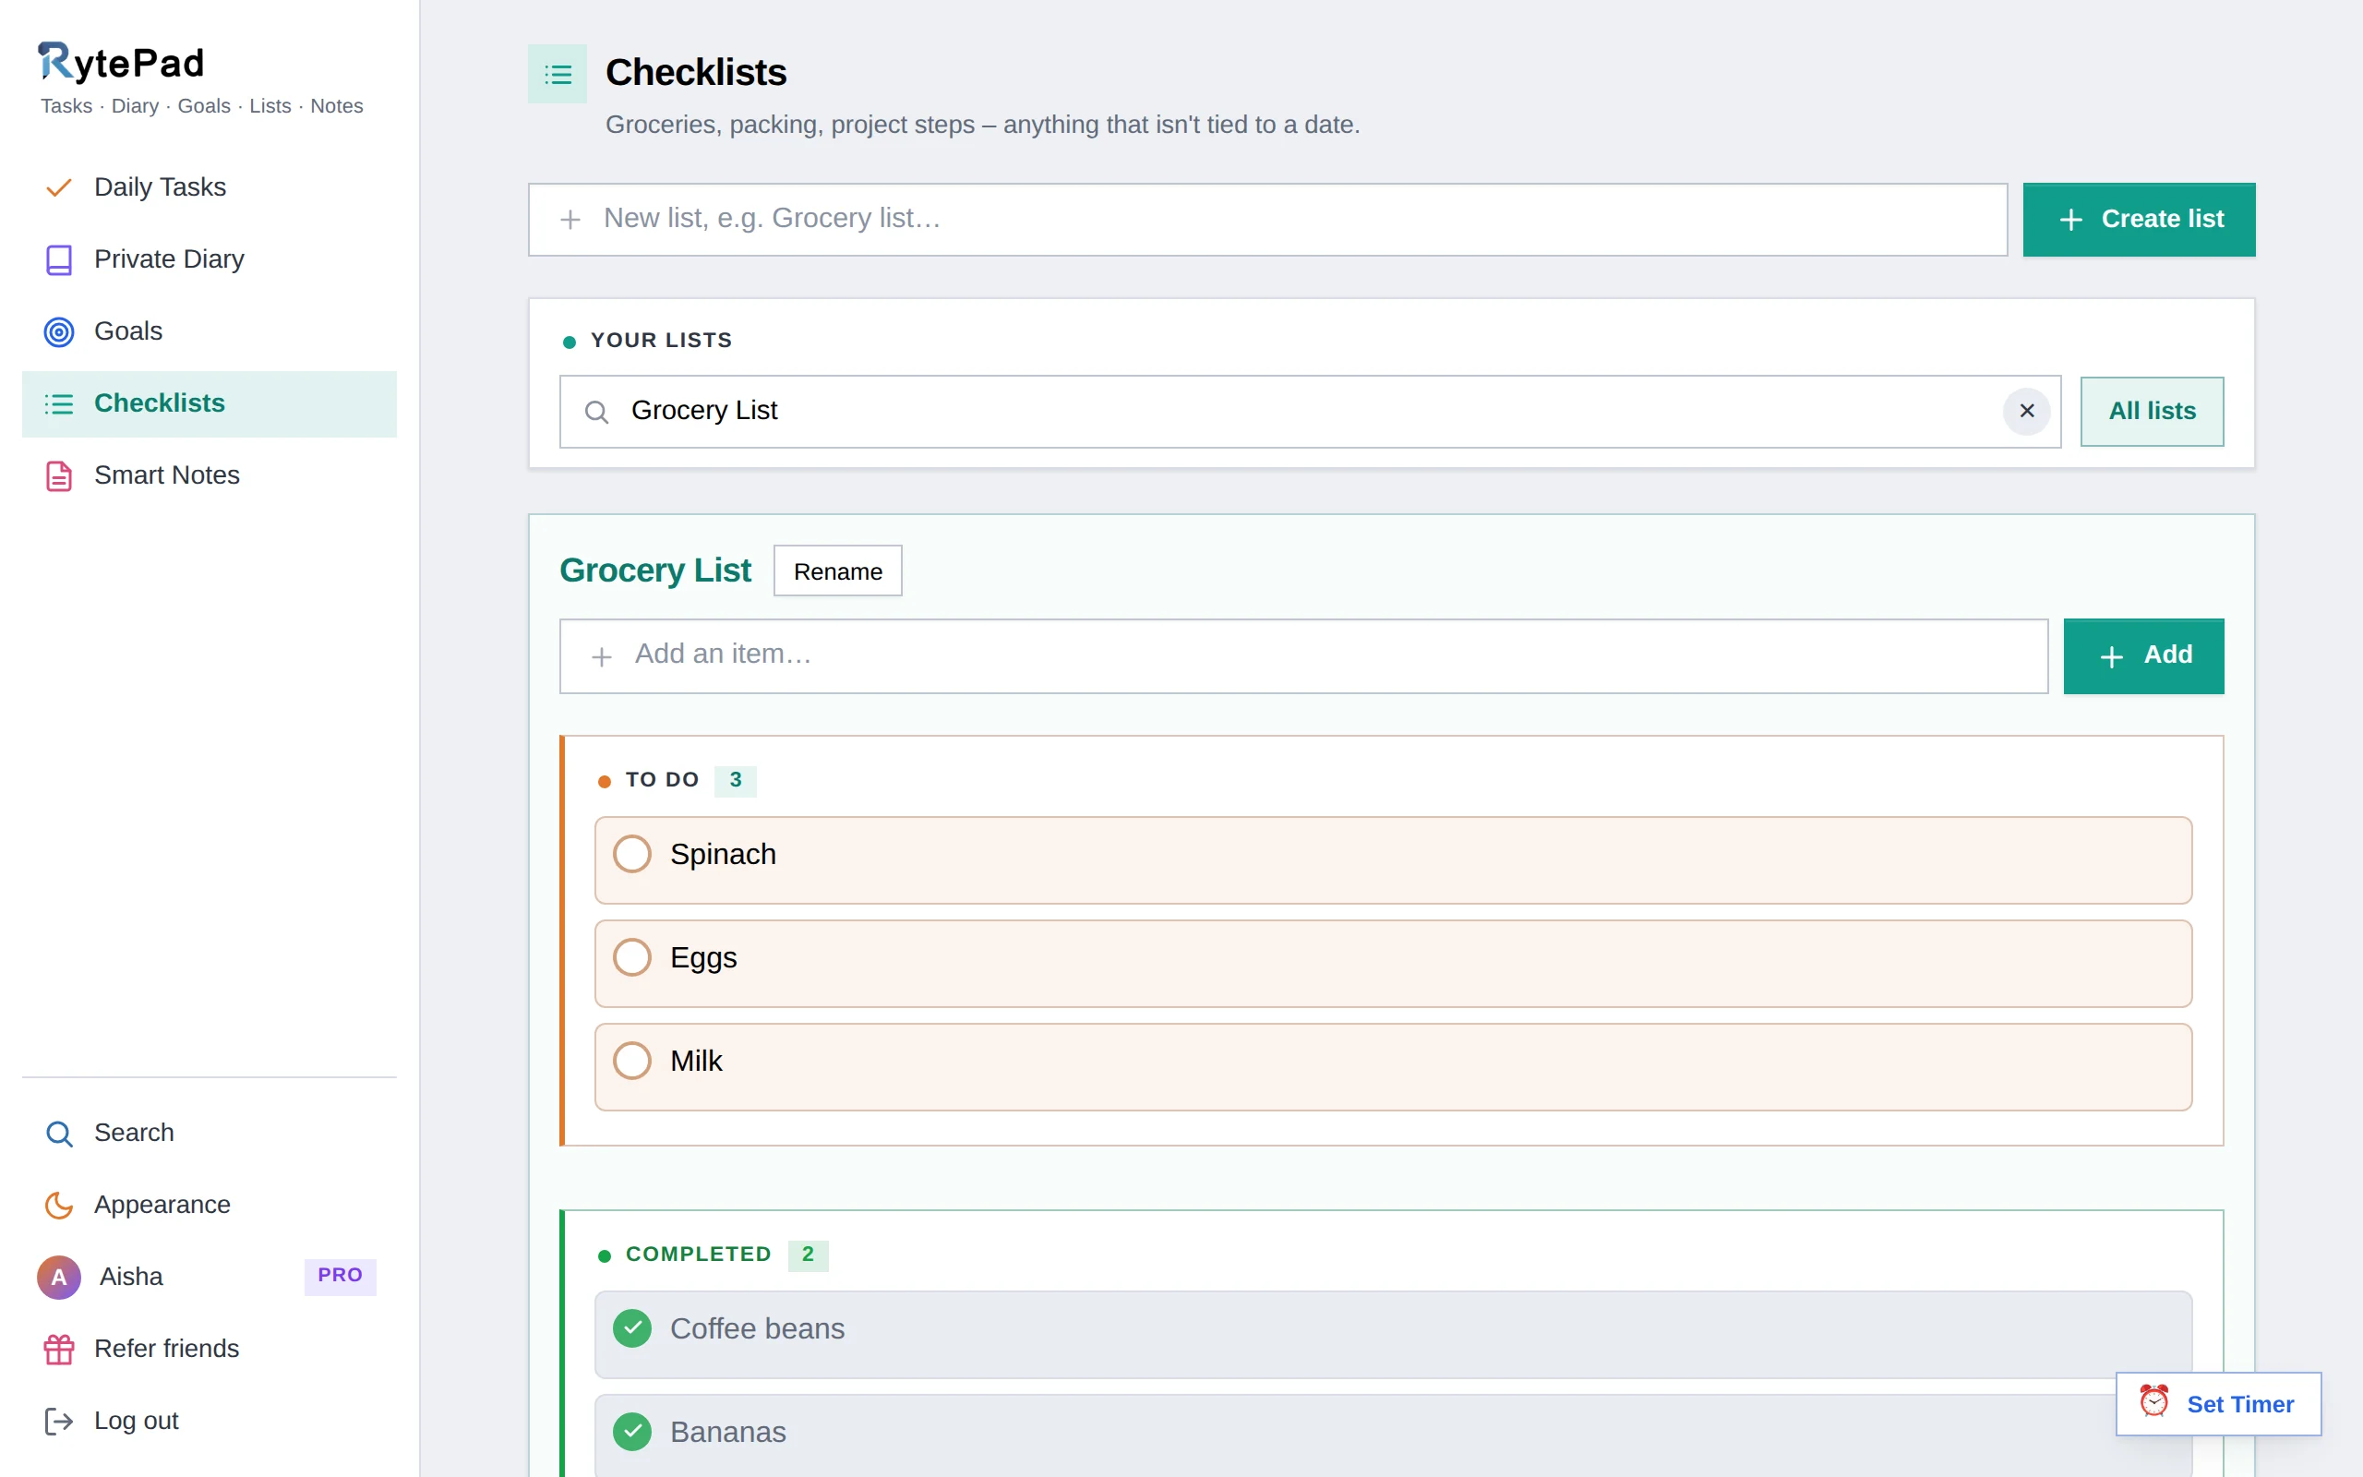Click the alarm clock Set Timer icon
2363x1477 pixels.
pos(2153,1402)
